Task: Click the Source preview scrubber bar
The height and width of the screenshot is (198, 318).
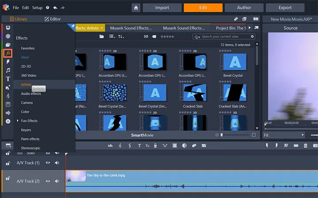Action: pos(291,128)
